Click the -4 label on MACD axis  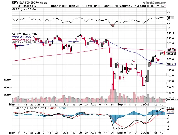168,129
